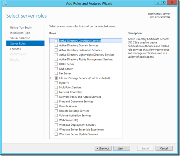Expand File and Storage Services tree node
This screenshot has height=156, width=180.
pos(51,78)
